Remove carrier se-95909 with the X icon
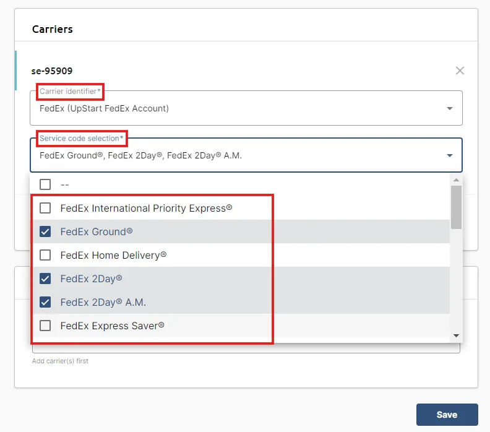Screen dimensions: 490x432 pos(460,71)
